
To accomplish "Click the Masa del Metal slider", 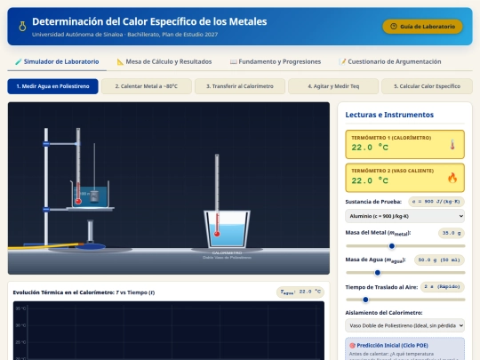I will 405,246.
